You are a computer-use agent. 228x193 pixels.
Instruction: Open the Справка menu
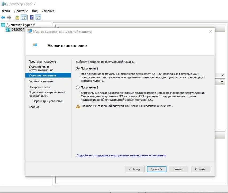click(48, 11)
